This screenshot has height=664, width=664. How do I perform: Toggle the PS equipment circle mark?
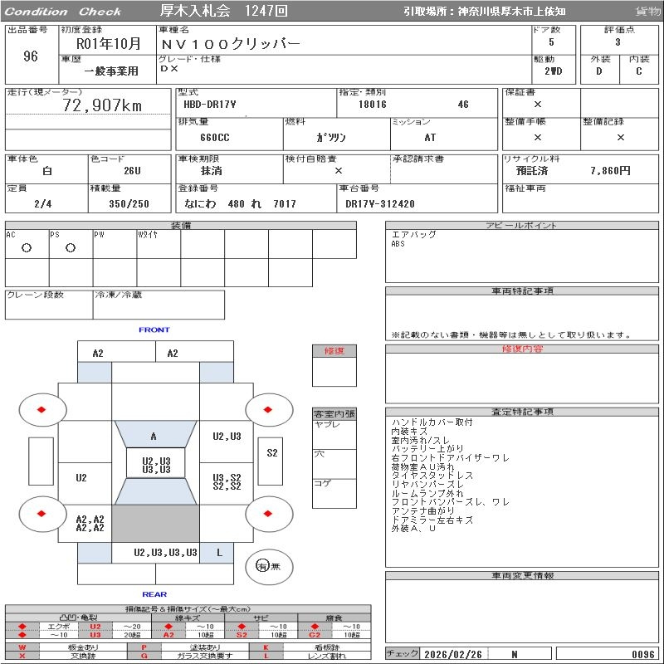click(x=71, y=248)
